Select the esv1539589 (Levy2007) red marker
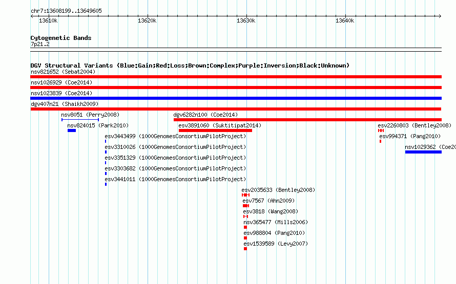The image size is (456, 284). point(245,249)
